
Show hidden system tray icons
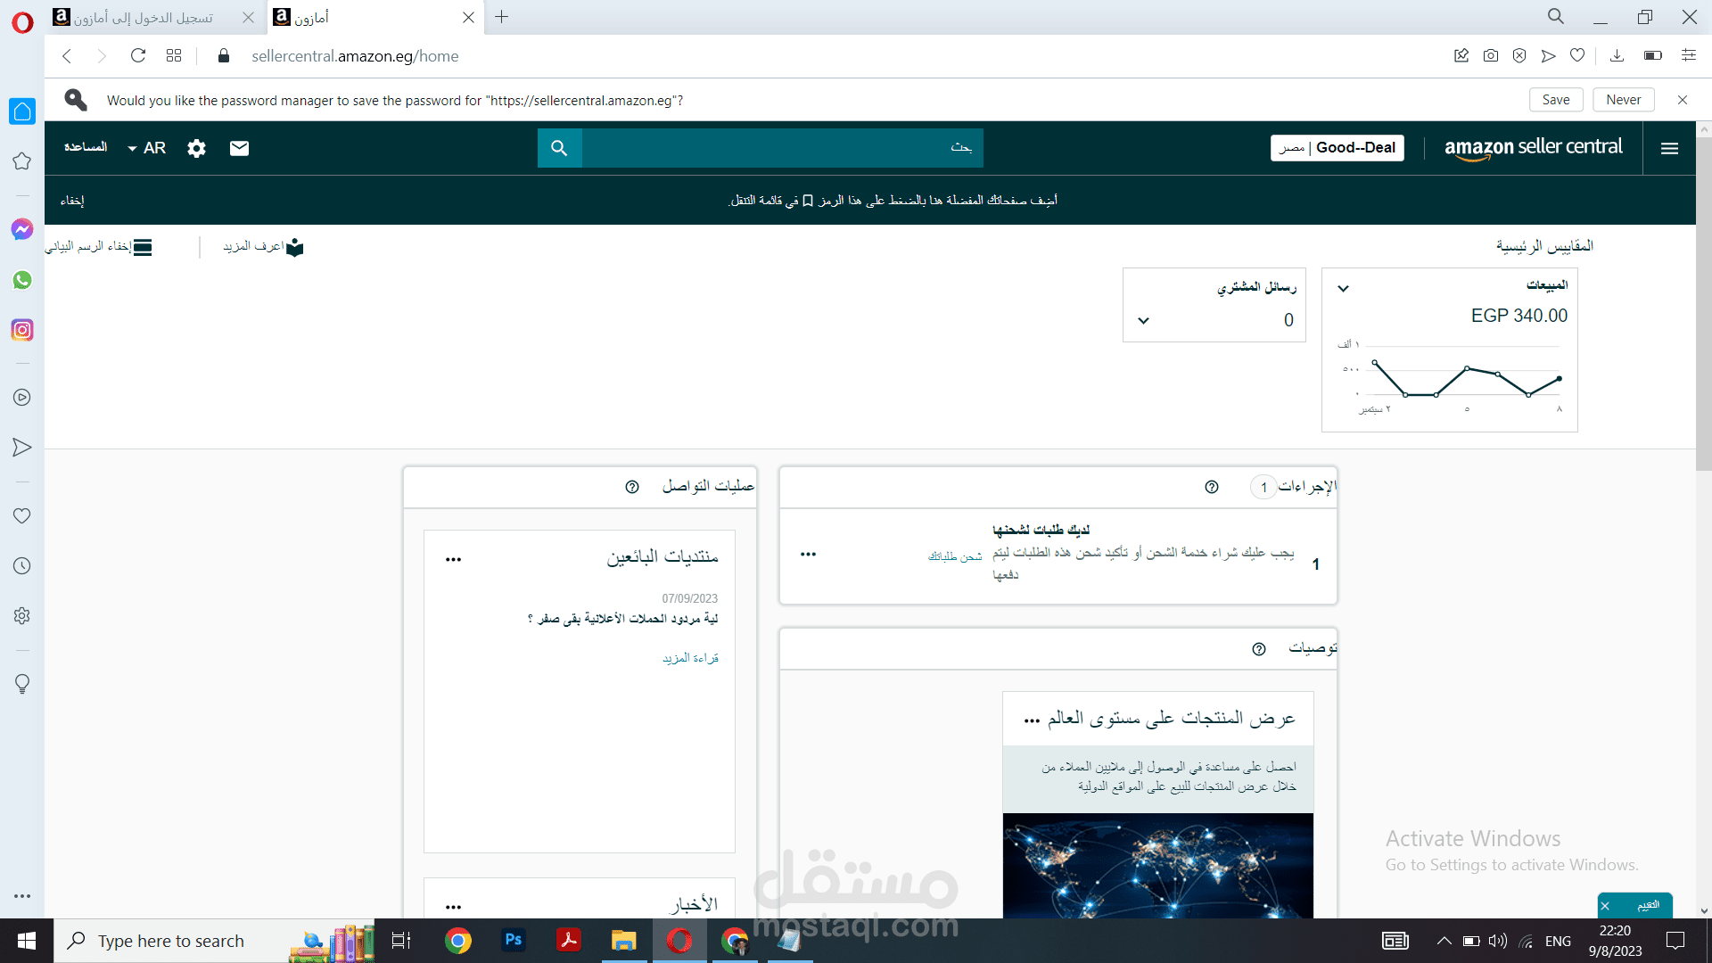tap(1444, 941)
